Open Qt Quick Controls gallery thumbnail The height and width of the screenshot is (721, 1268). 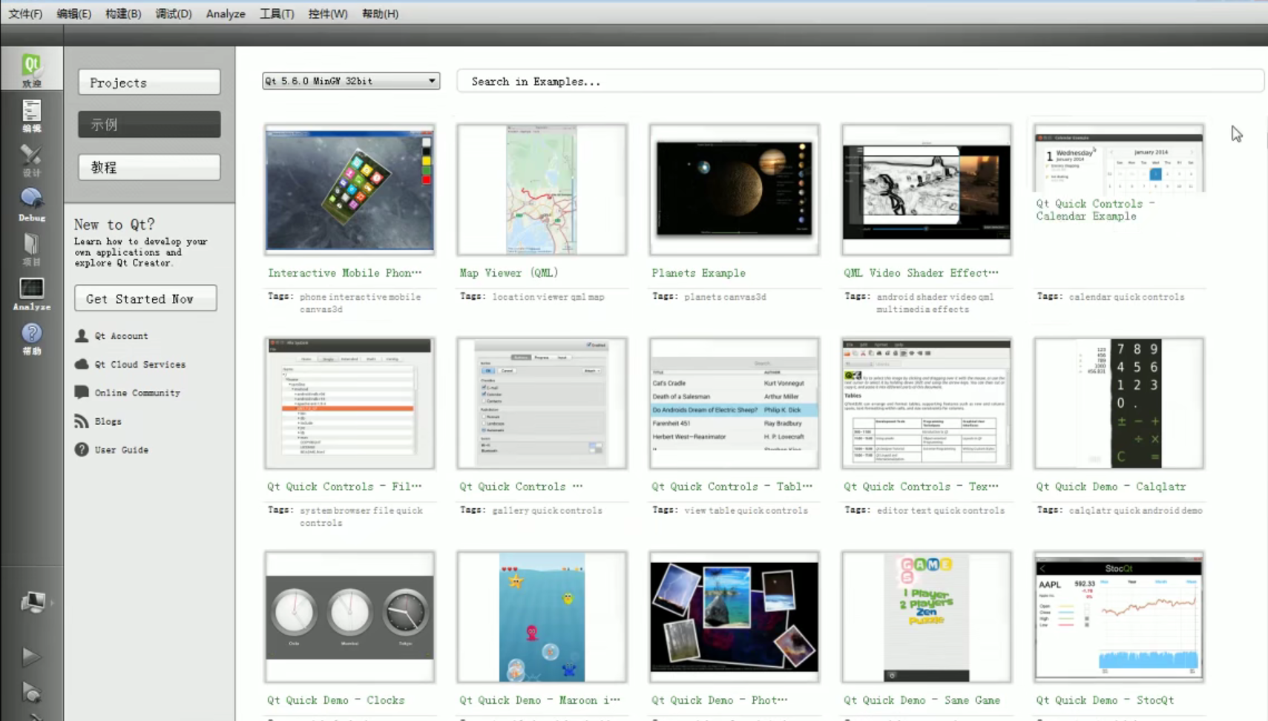tap(542, 404)
